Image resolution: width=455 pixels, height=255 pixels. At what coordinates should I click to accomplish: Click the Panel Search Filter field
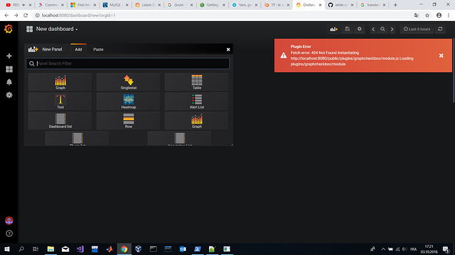pyautogui.click(x=128, y=64)
